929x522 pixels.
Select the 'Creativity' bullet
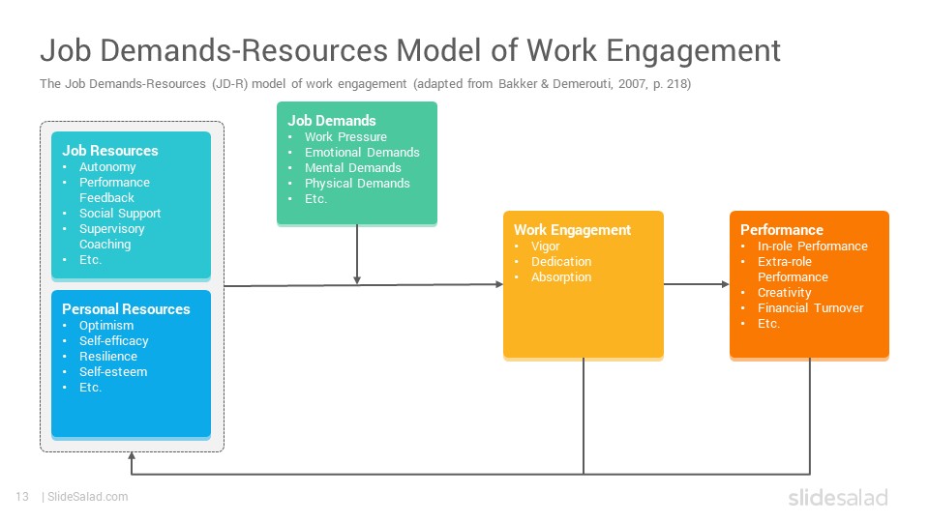point(785,292)
